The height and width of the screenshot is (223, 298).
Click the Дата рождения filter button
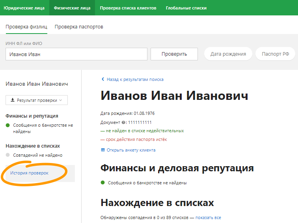pos(228,54)
